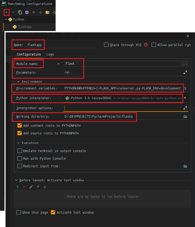Viewport: 195px width, 227px height.
Task: Remove configuration using the minus icon
Action: click(13, 12)
